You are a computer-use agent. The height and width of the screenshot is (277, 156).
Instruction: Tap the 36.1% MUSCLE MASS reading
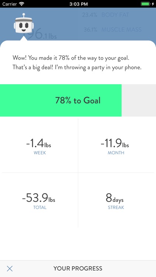tap(112, 30)
